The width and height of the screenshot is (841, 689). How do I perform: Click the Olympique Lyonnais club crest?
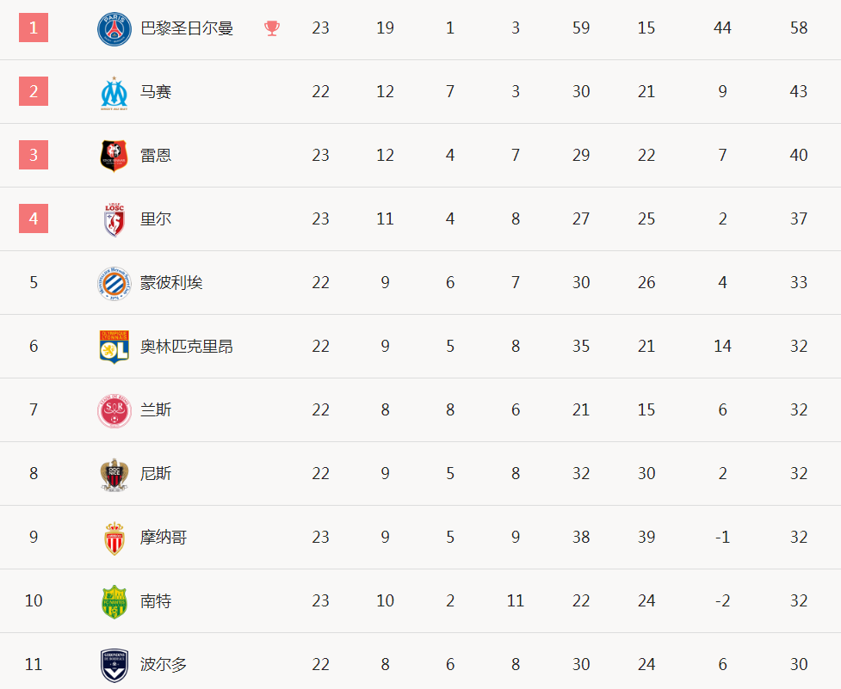pyautogui.click(x=114, y=347)
